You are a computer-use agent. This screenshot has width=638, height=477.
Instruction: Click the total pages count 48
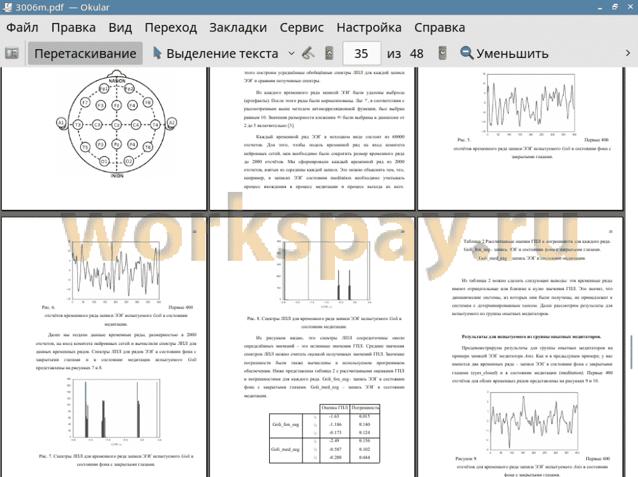click(x=416, y=54)
